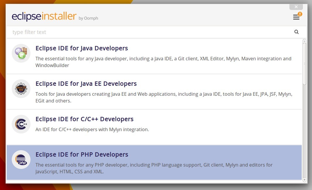The image size is (312, 190).
Task: Click the Java EE description mentioning EGit
Action: [164, 97]
